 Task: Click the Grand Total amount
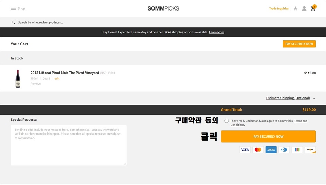[309, 110]
